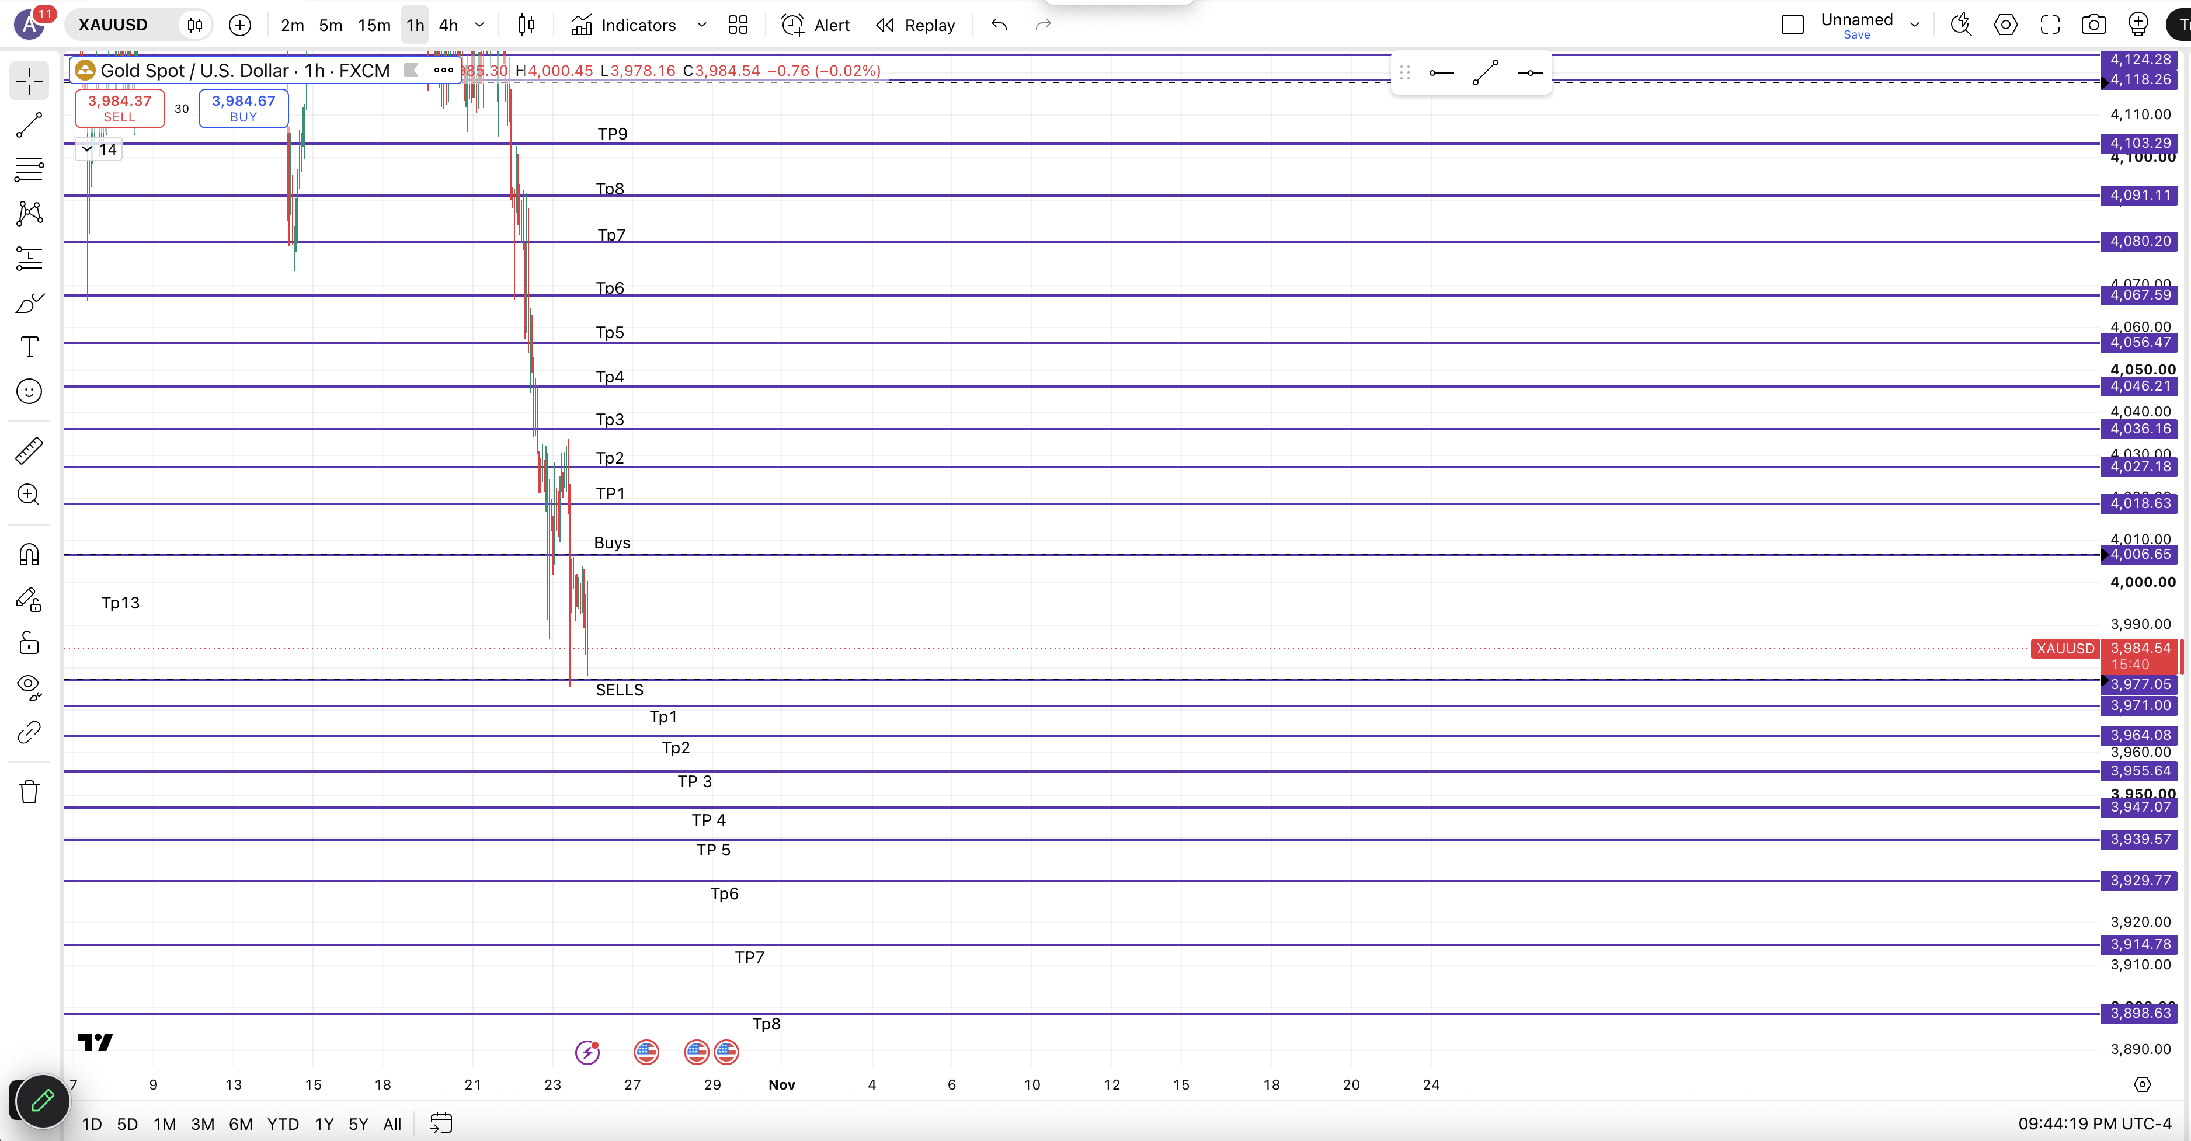Select the 2m timeframe
Screen dimensions: 2191x1141
tap(293, 25)
